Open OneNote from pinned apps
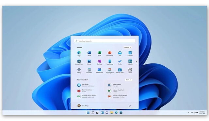The height and width of the screenshot is (121, 209). [99, 62]
